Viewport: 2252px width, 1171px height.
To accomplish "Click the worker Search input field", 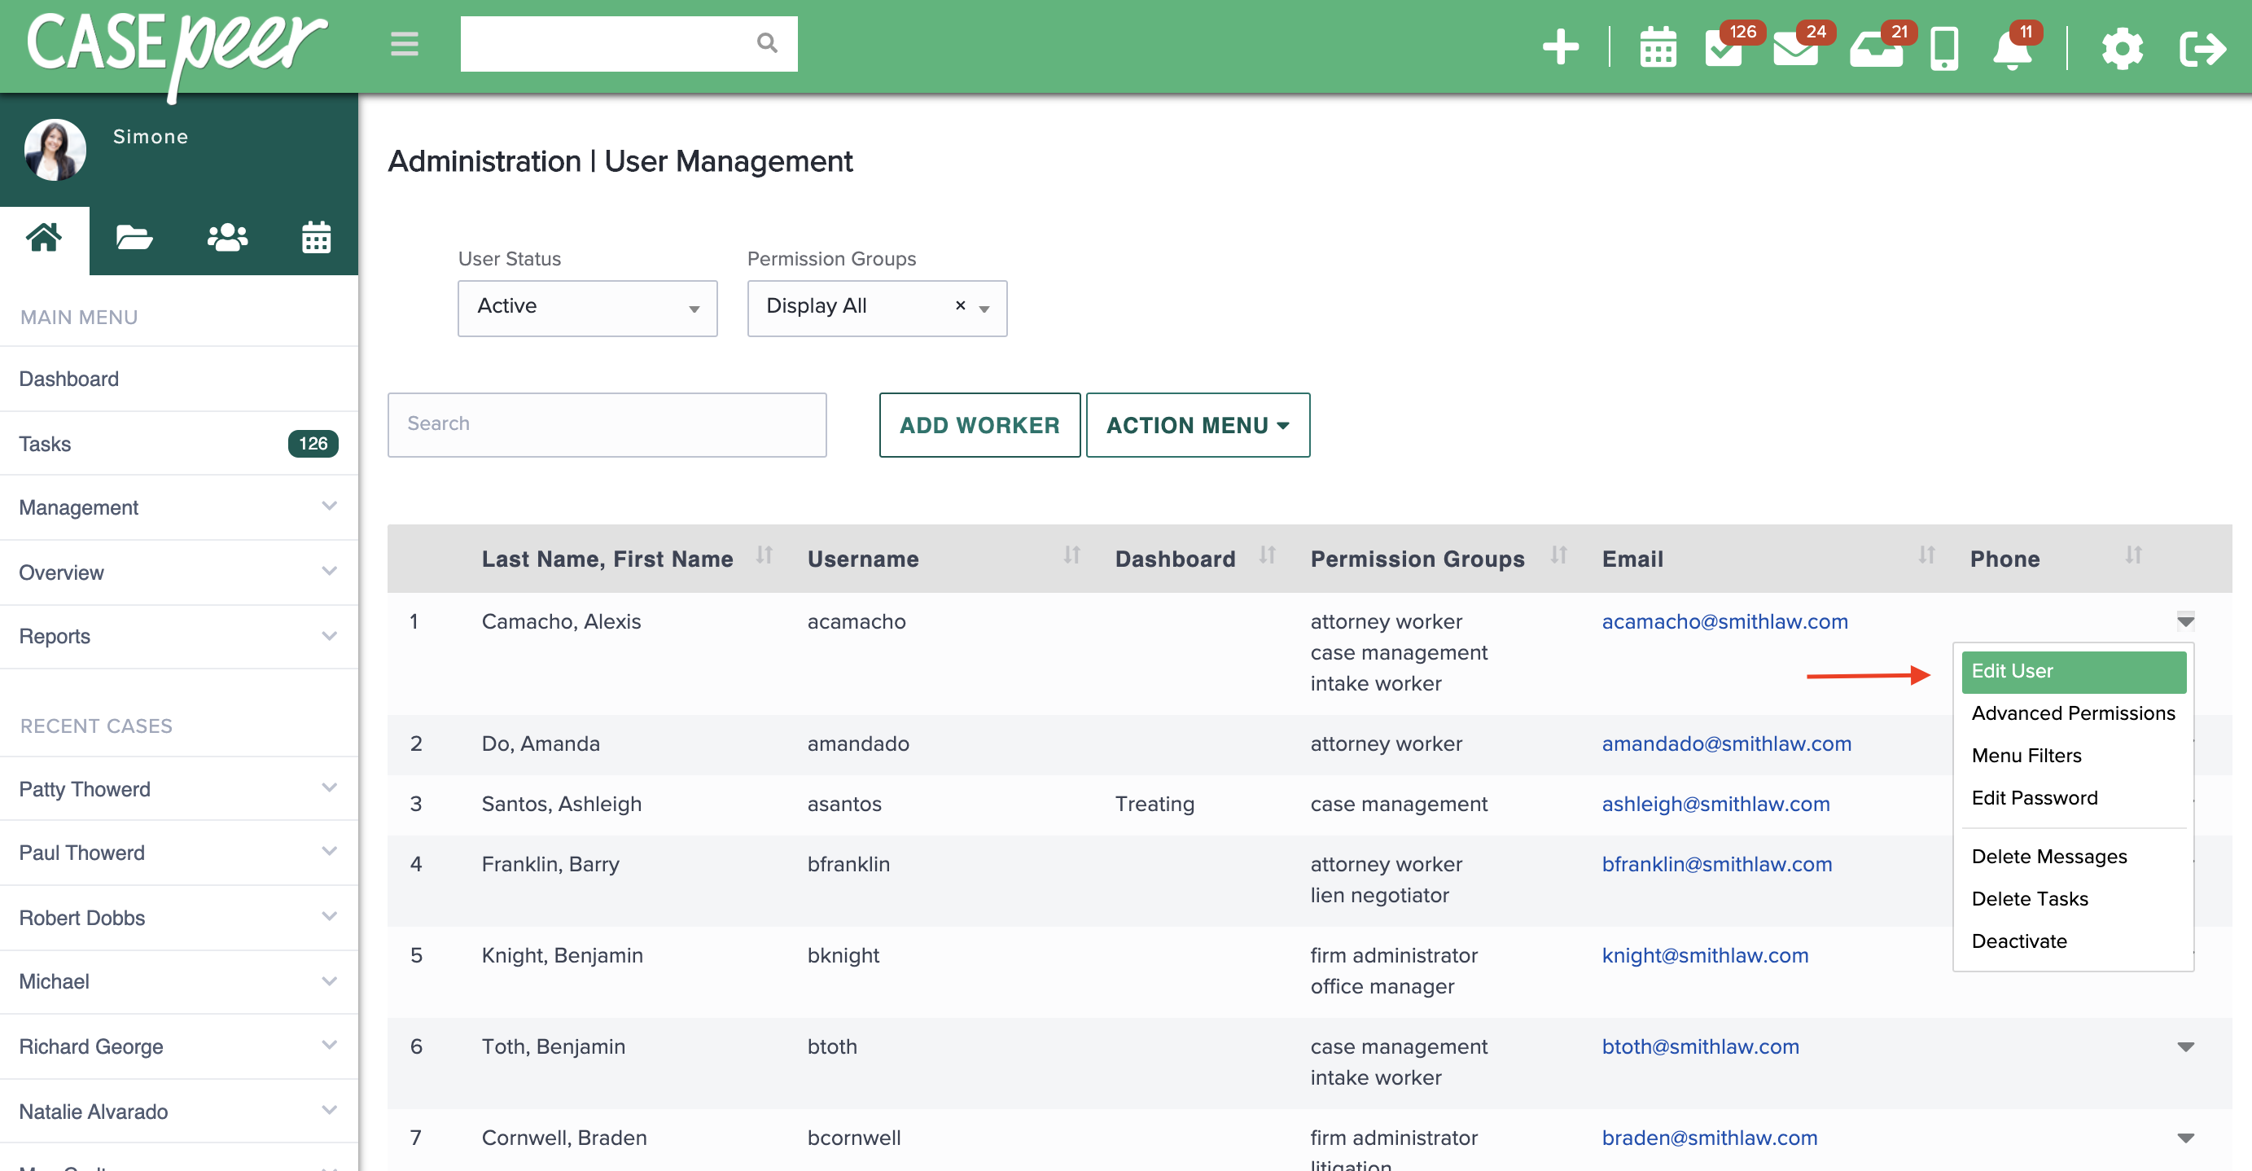I will (607, 425).
